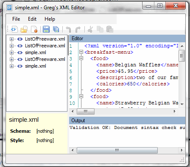Click the Output panel's scroll right arrow
The width and height of the screenshot is (190, 167).
point(182,150)
